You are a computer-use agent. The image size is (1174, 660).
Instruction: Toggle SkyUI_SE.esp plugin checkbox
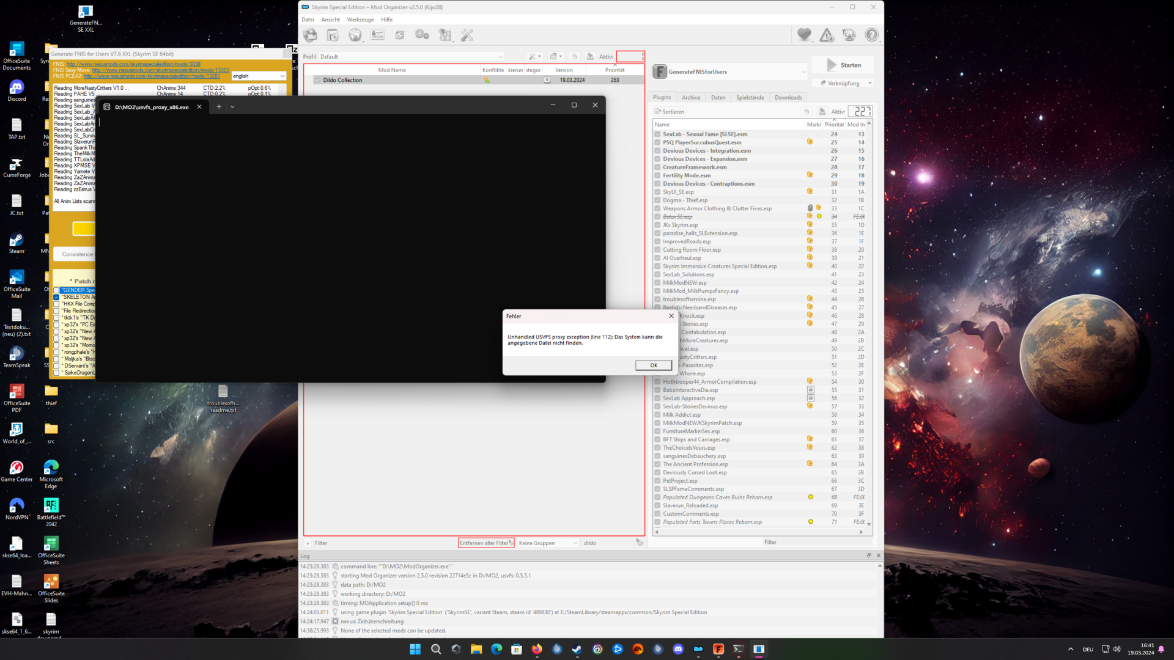[x=657, y=192]
